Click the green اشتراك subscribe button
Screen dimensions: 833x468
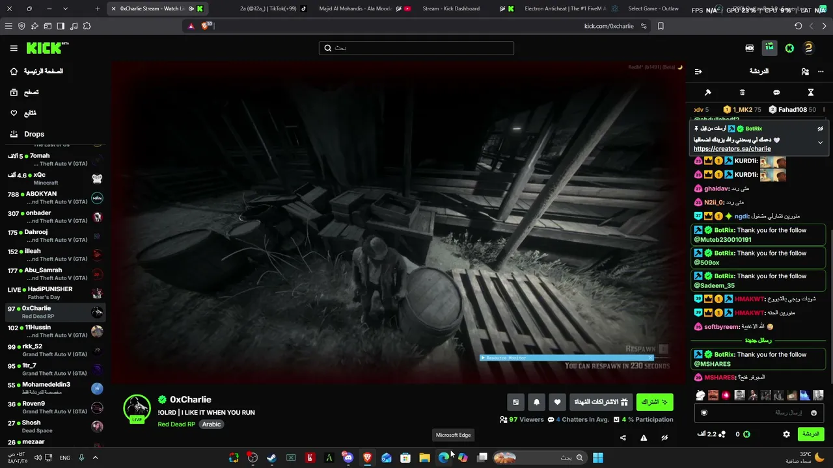655,402
